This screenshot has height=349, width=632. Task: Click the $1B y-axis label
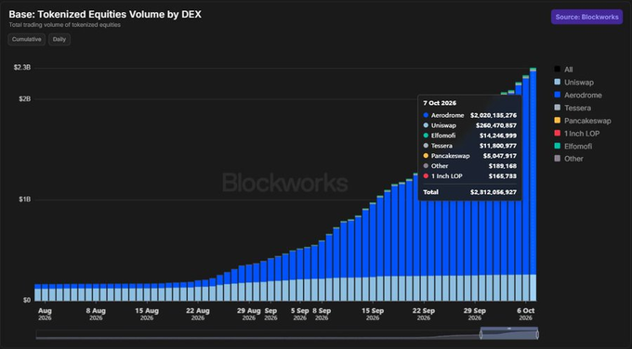24,200
